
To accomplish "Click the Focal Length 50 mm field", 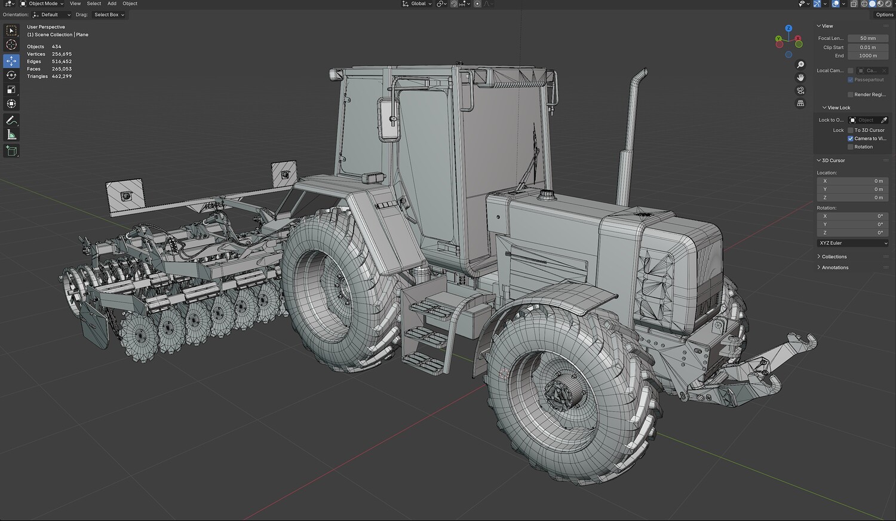I will (868, 38).
